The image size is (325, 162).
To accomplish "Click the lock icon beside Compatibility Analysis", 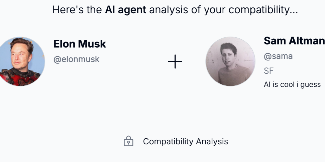I will [x=128, y=141].
